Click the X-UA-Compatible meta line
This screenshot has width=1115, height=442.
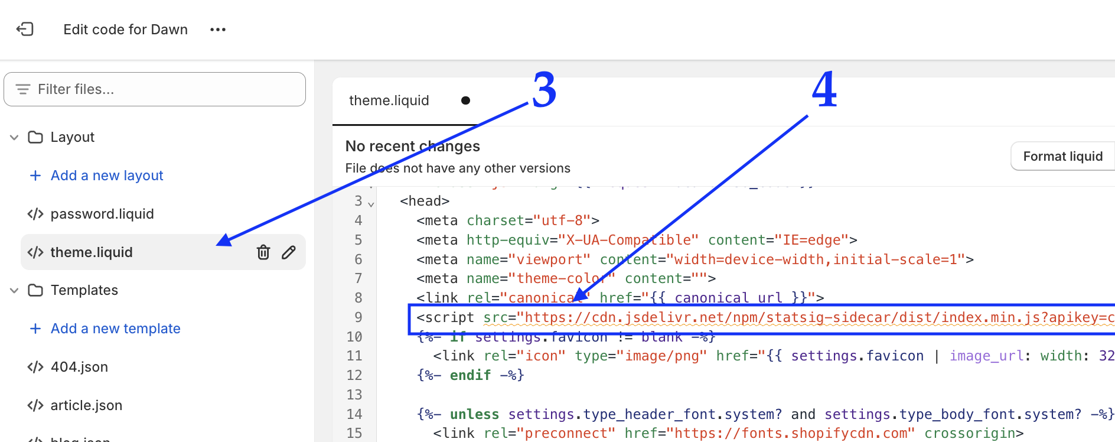click(x=637, y=240)
